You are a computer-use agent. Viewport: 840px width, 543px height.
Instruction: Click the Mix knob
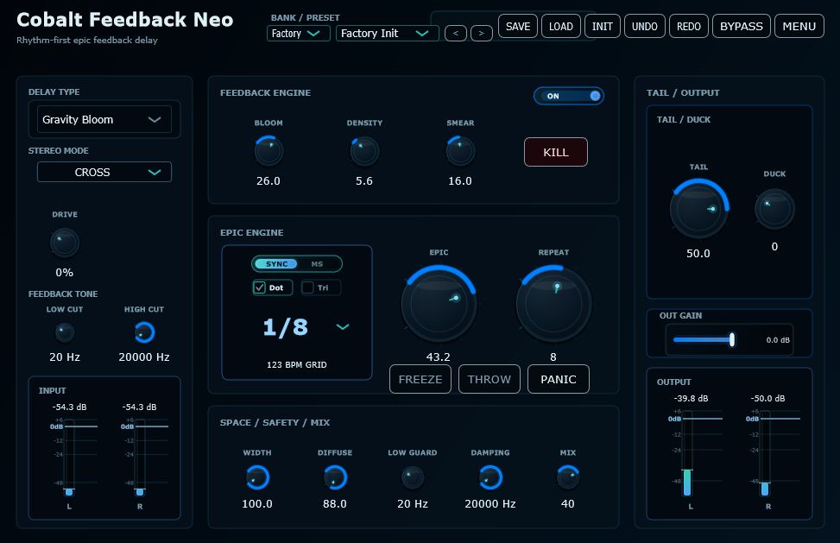(x=568, y=477)
